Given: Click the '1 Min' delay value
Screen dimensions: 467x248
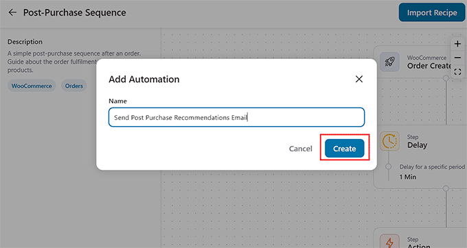Looking at the screenshot, I should click(x=408, y=177).
